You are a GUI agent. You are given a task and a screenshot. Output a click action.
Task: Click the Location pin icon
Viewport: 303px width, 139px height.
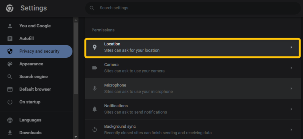[x=94, y=47]
